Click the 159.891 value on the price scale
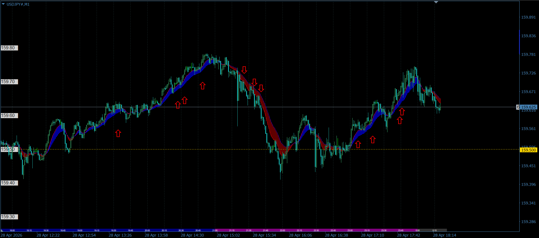The width and height of the screenshot is (539, 238). pos(528,17)
